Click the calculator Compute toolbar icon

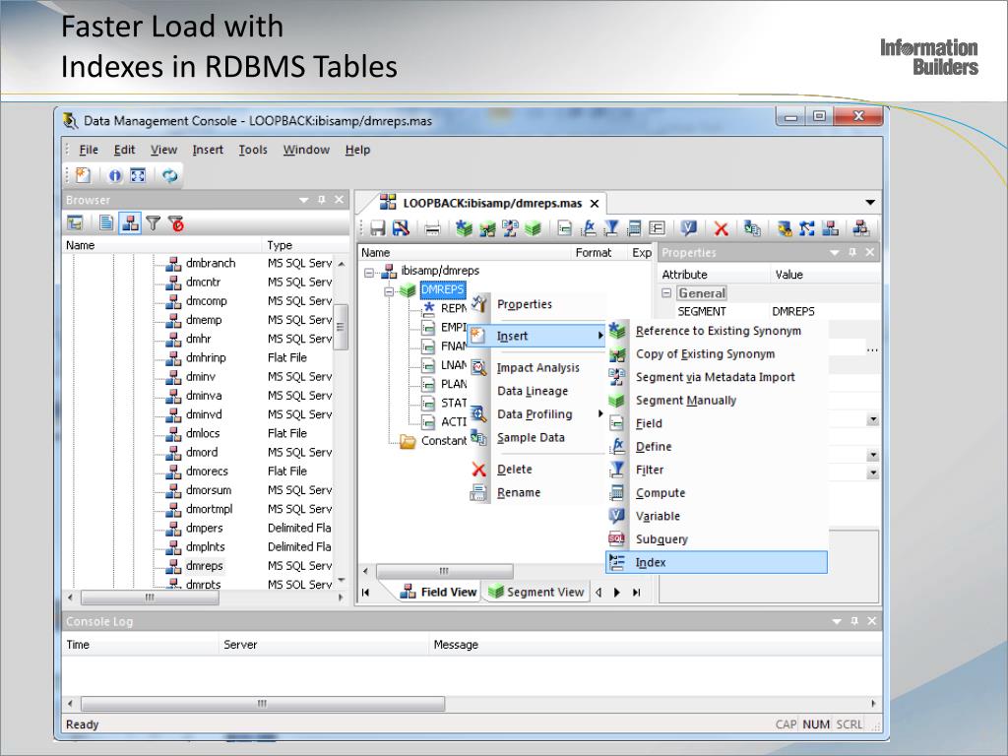click(634, 228)
